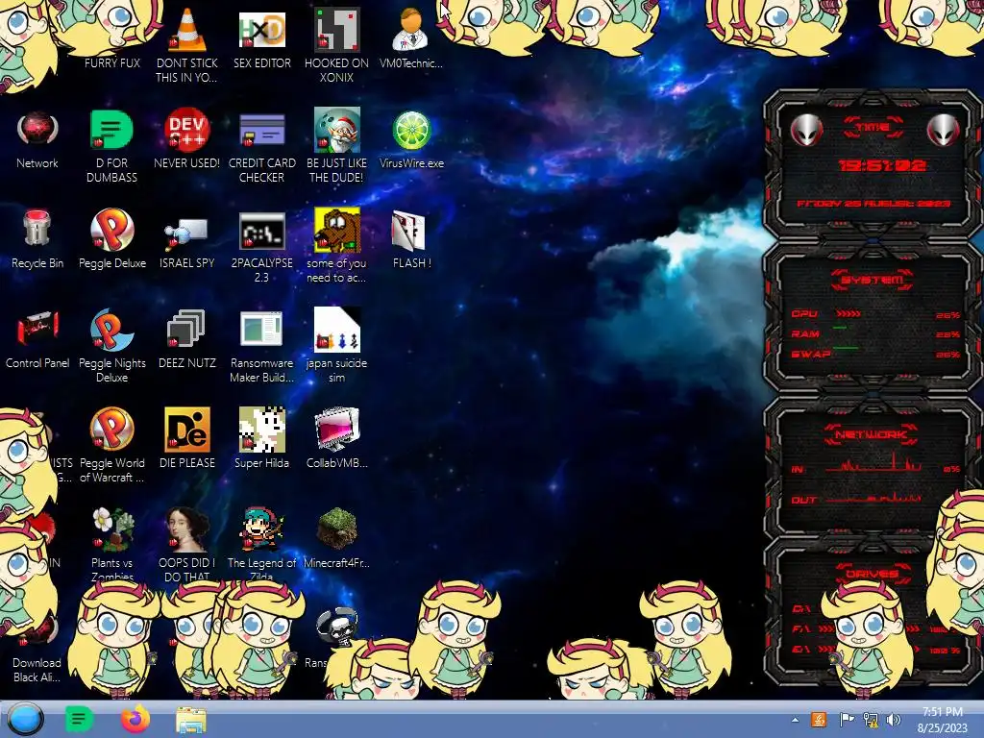Click the NETWORK header in the gadget

coord(871,434)
